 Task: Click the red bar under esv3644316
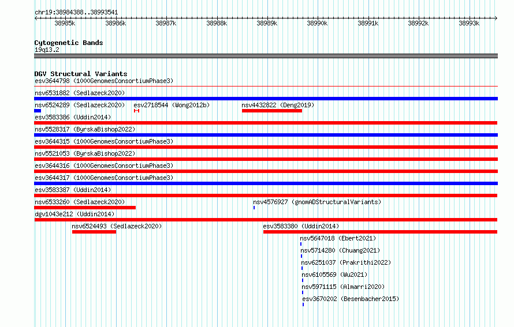266,171
